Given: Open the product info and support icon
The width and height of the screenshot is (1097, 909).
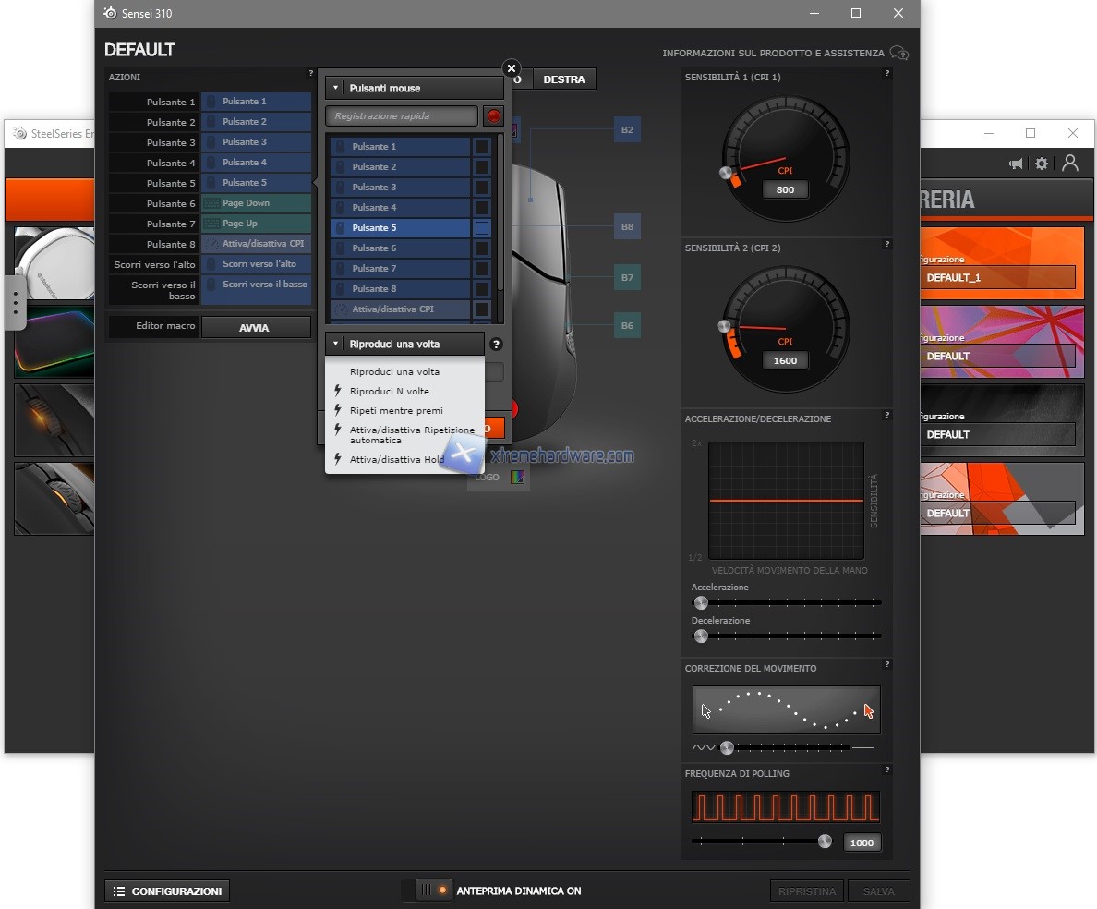Looking at the screenshot, I should pos(899,54).
